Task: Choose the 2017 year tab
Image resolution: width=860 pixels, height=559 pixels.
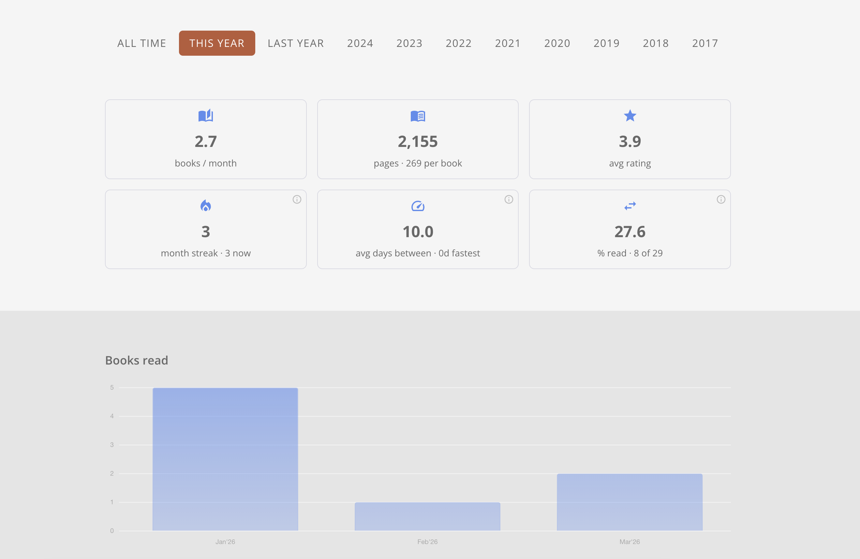Action: [704, 43]
